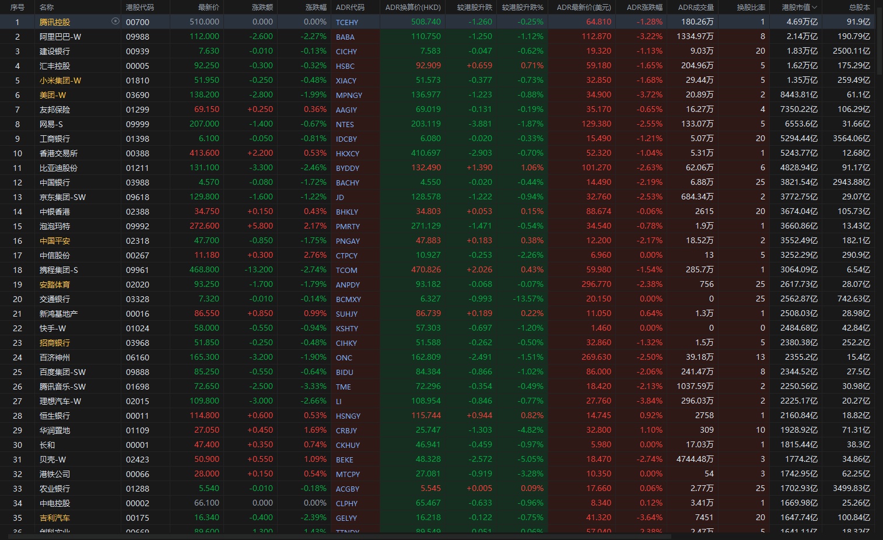Screen dimensions: 883x540
Task: Click the 最新价 column header
Action: tap(208, 8)
